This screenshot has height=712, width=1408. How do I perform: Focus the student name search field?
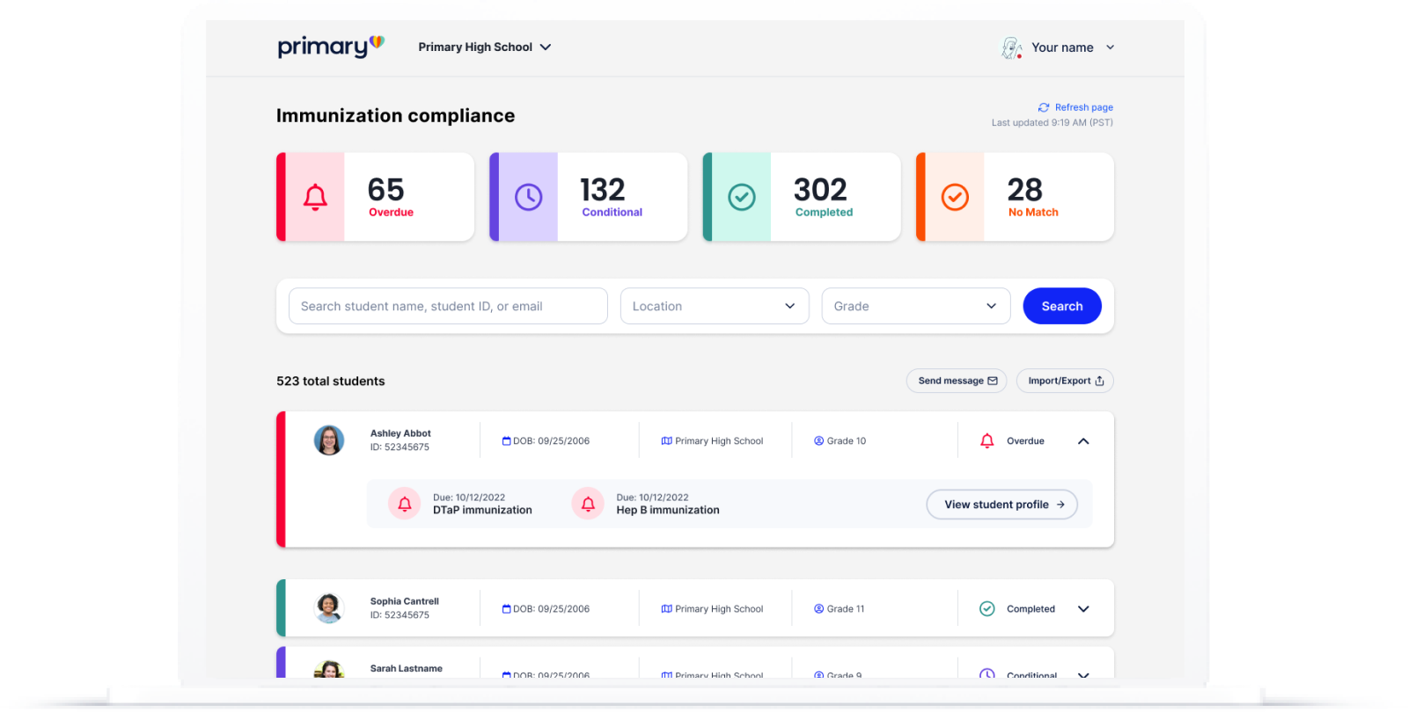coord(448,306)
